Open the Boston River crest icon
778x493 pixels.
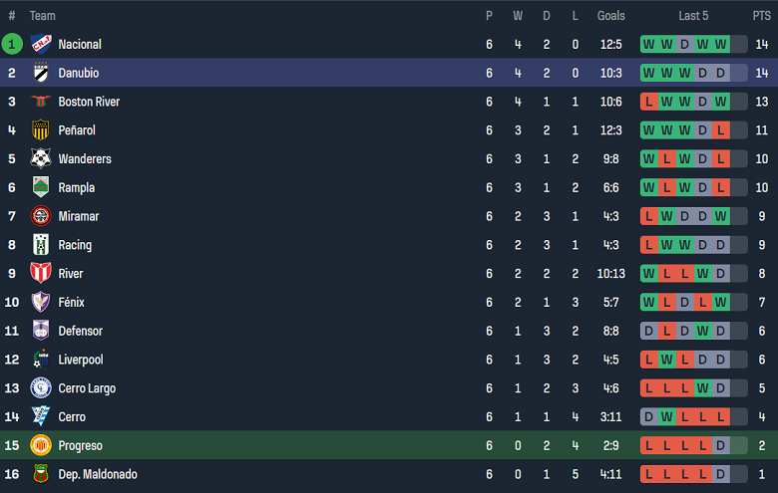[x=41, y=102]
